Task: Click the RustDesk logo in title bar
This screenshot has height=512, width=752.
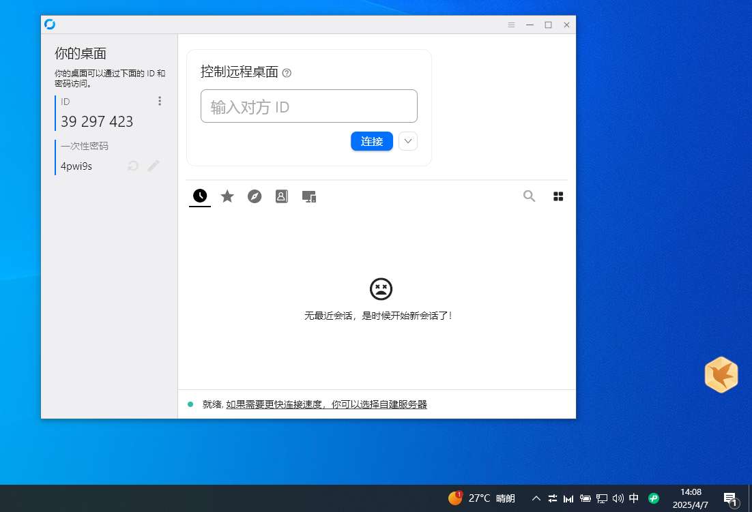Action: pyautogui.click(x=50, y=25)
